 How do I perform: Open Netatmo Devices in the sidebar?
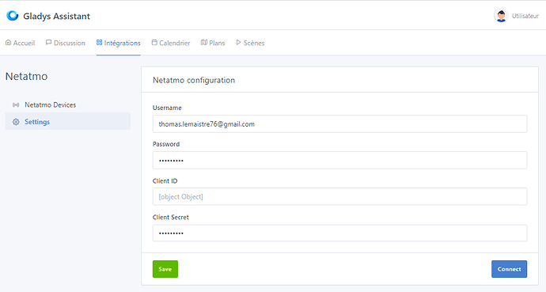tap(67, 104)
